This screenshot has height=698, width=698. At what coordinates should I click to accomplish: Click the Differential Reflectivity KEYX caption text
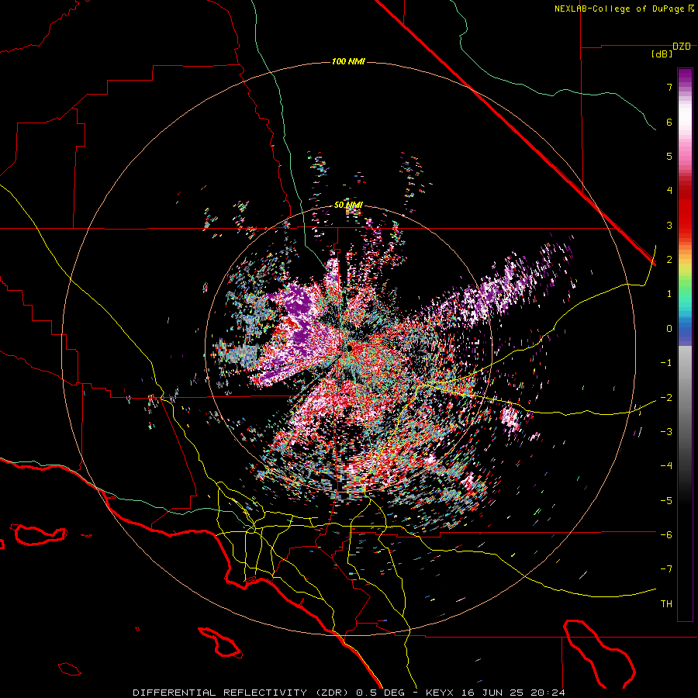click(349, 693)
